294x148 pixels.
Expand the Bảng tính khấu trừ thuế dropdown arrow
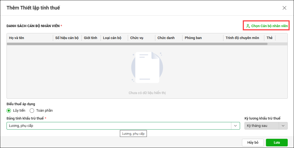tap(235, 126)
